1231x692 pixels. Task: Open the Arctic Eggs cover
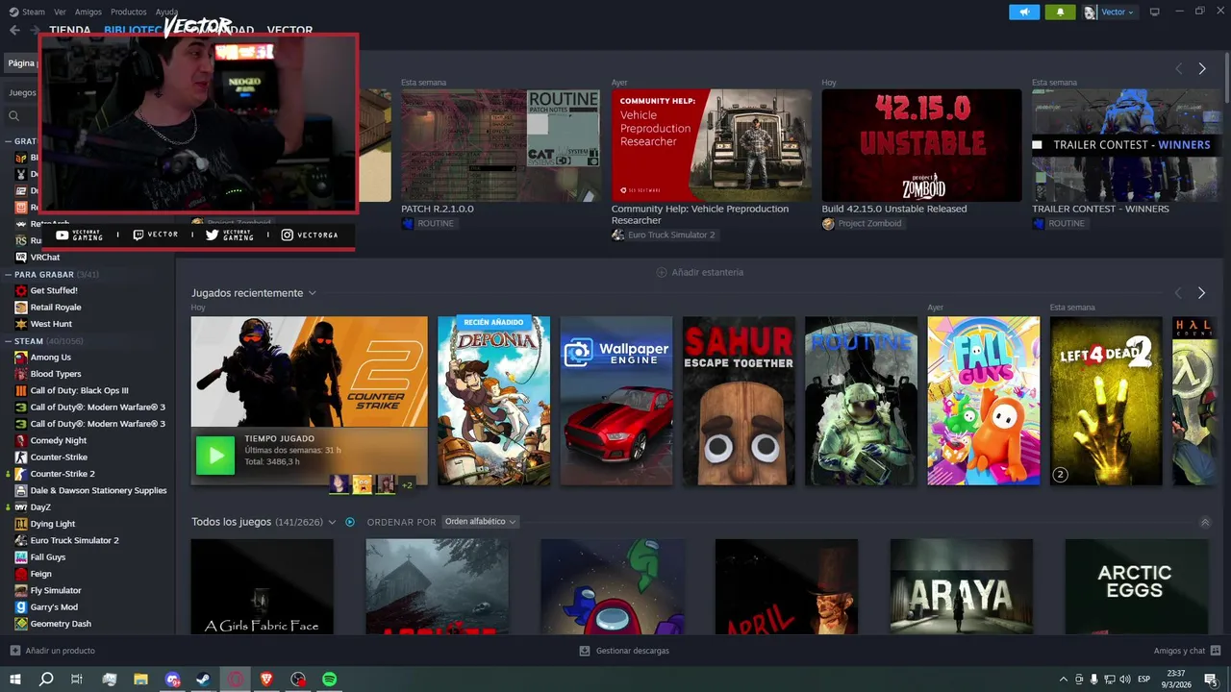1136,586
